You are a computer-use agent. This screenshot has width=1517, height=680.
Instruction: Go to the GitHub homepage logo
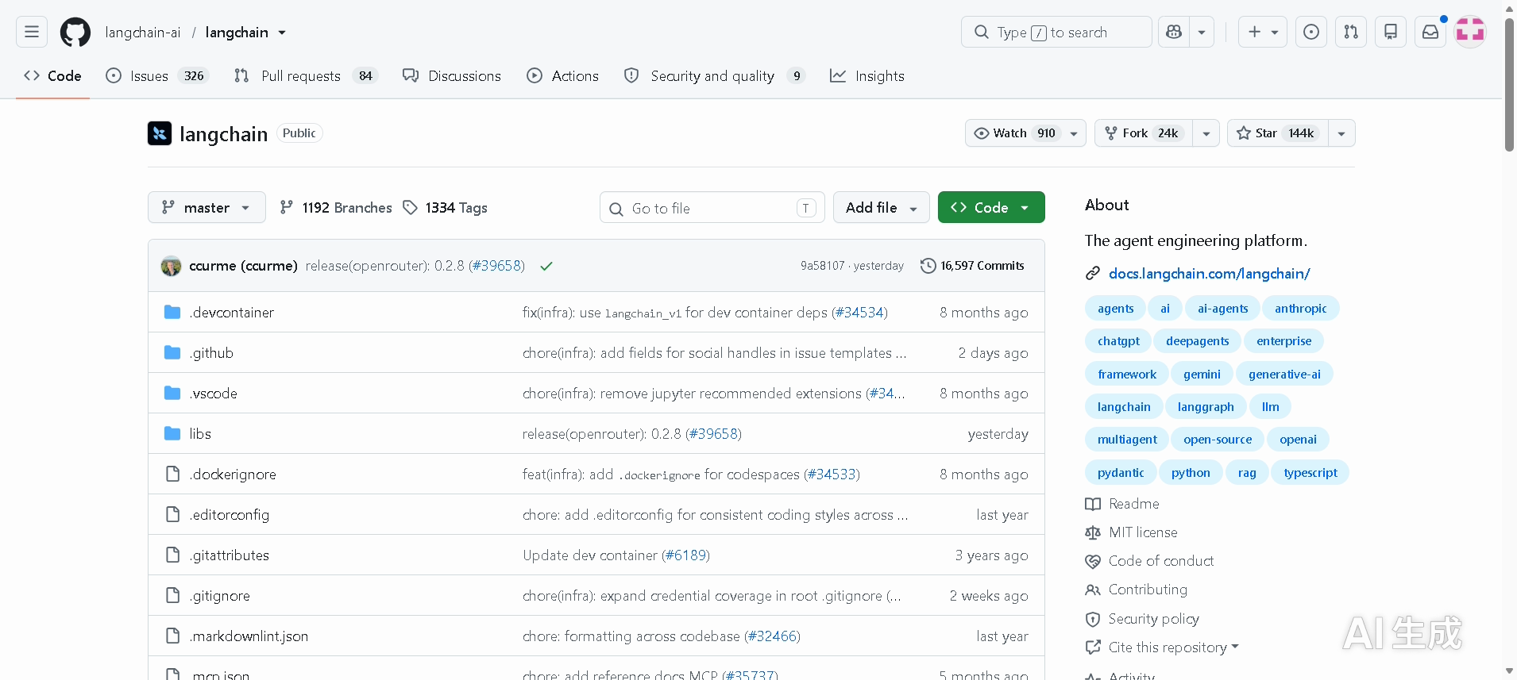[75, 33]
